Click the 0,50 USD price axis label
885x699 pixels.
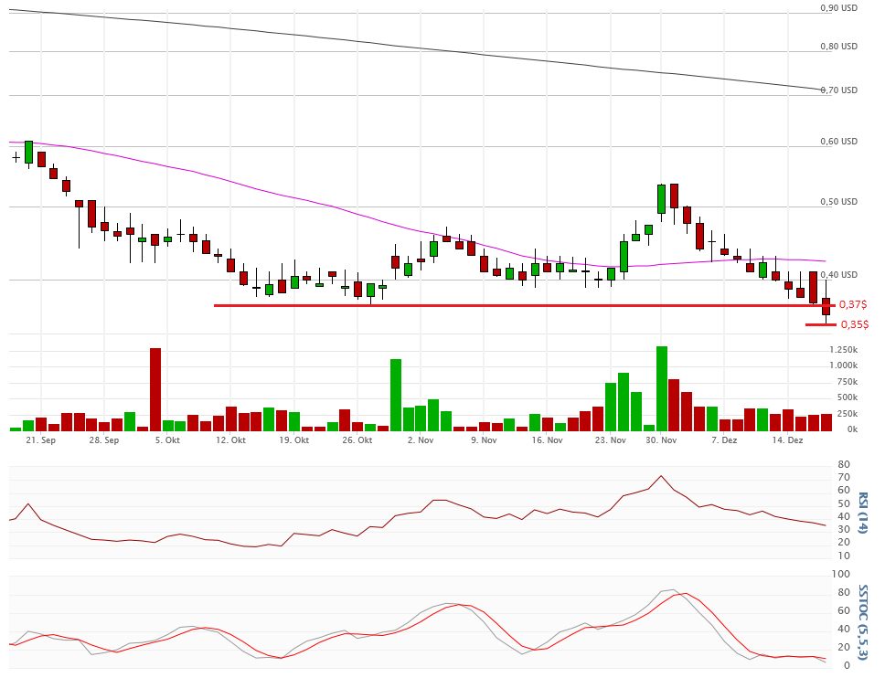point(838,202)
